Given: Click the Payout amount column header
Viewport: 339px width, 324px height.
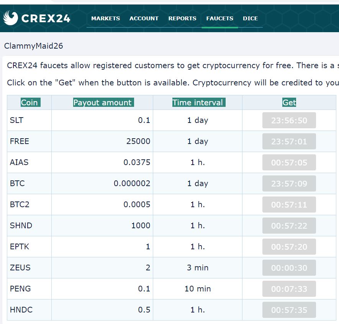Looking at the screenshot, I should pos(102,103).
